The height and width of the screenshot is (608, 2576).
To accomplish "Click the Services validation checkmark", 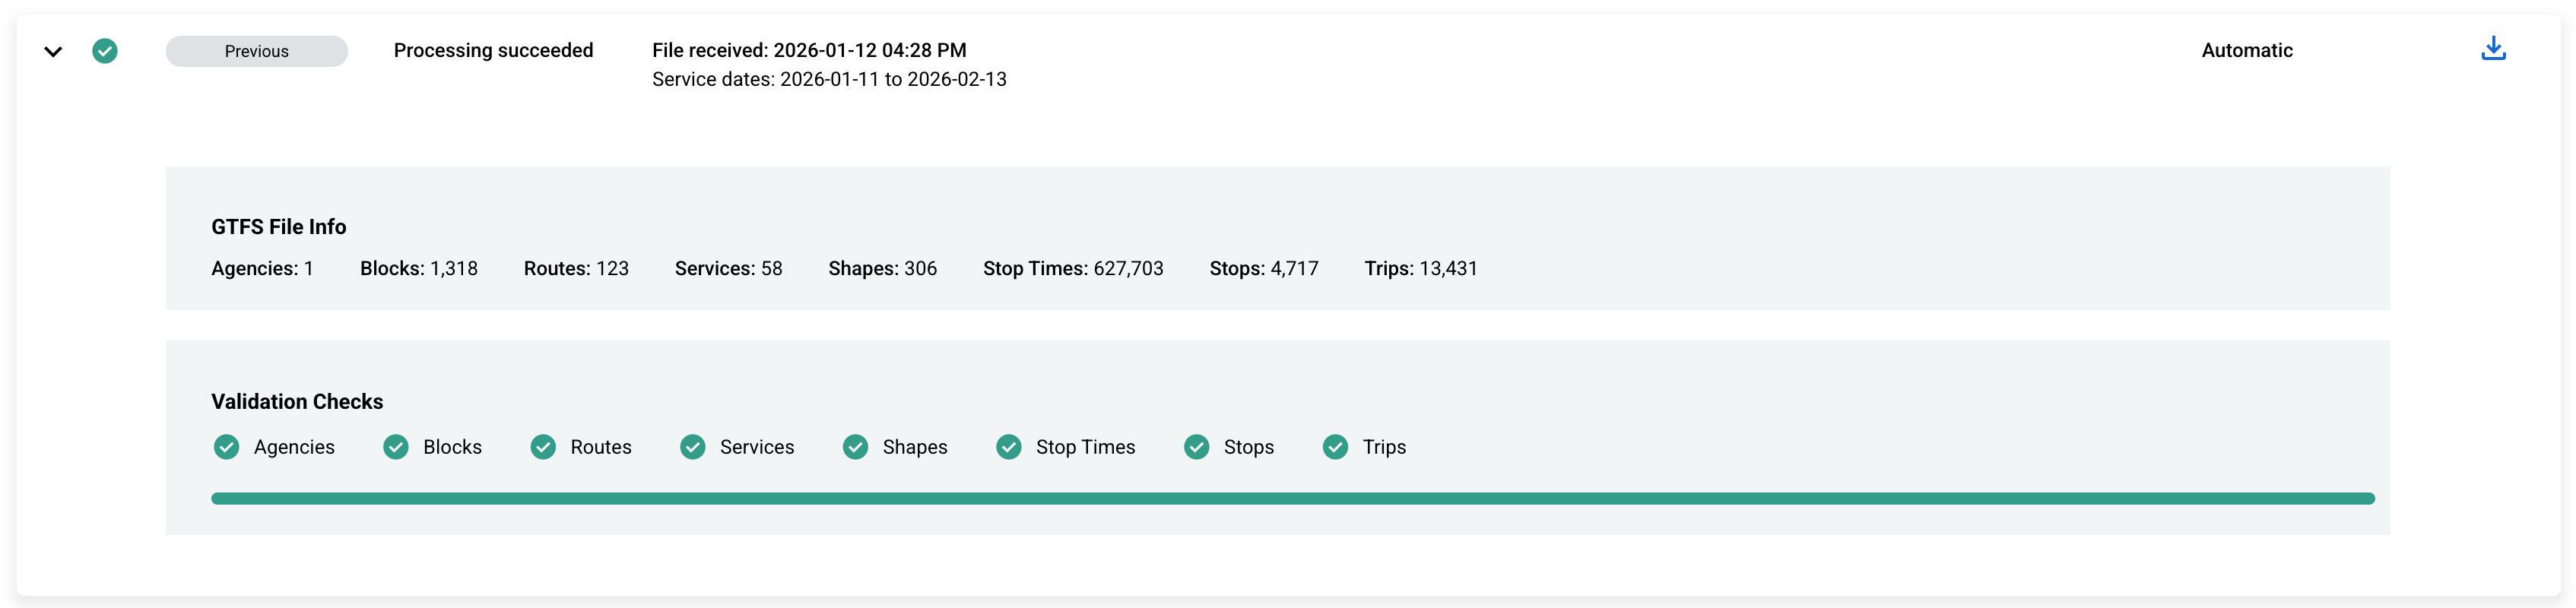I will click(693, 447).
